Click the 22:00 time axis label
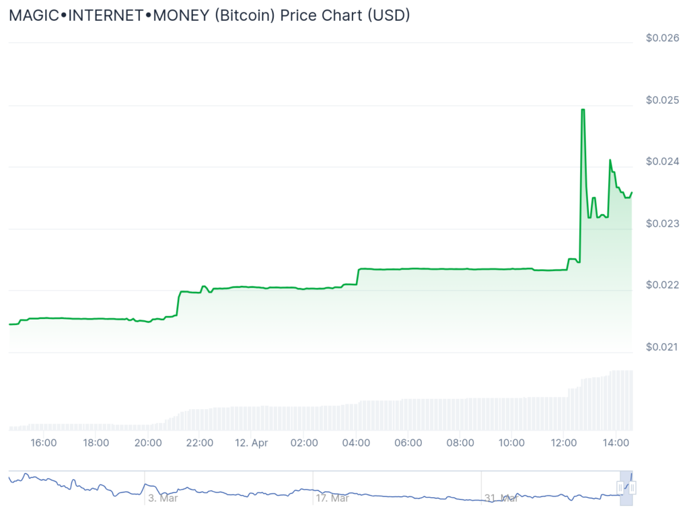689x518 pixels. 200,443
